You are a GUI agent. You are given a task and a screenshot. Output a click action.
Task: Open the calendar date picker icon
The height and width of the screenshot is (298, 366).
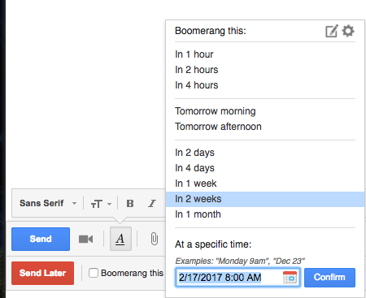coord(290,277)
